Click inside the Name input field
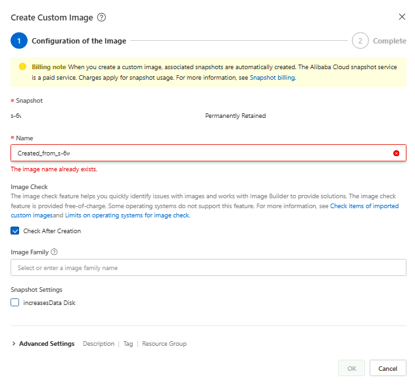 [x=197, y=153]
